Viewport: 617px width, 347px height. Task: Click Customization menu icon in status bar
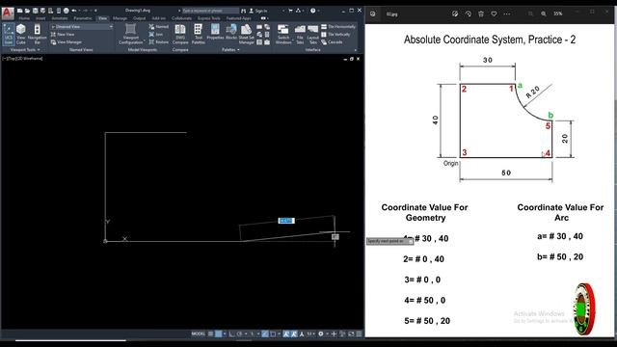[x=359, y=334]
